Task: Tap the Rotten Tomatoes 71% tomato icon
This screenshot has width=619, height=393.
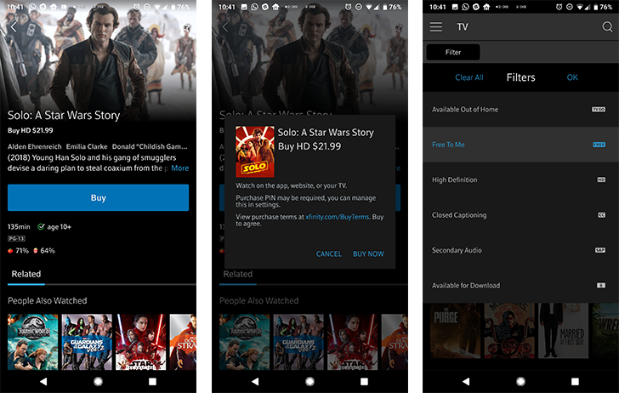Action: 10,251
